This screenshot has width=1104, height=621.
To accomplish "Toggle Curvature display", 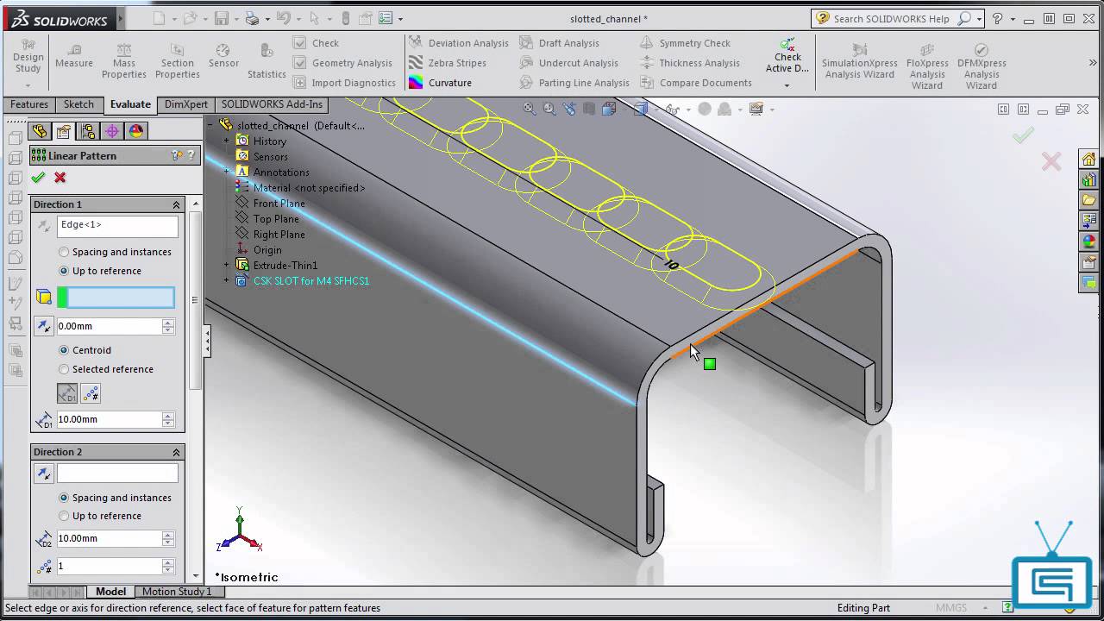I will click(441, 83).
